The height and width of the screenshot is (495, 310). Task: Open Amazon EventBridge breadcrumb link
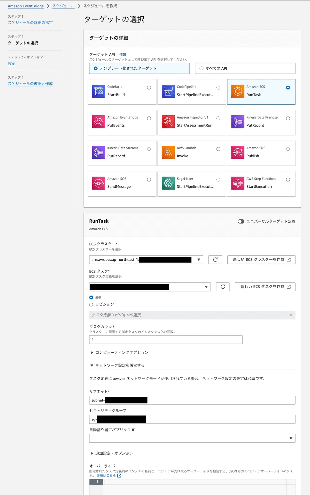pos(26,6)
